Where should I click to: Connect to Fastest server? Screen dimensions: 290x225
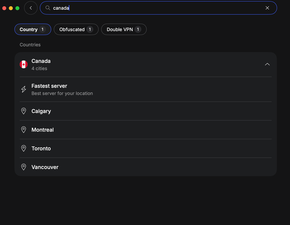pyautogui.click(x=146, y=89)
